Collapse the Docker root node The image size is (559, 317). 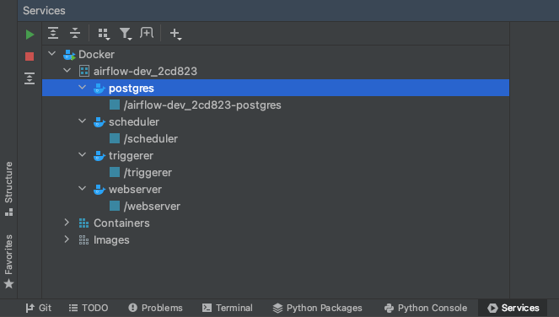click(52, 54)
